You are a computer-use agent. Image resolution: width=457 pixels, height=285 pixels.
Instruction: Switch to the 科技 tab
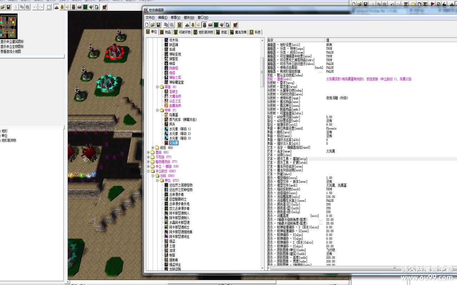pos(255,32)
